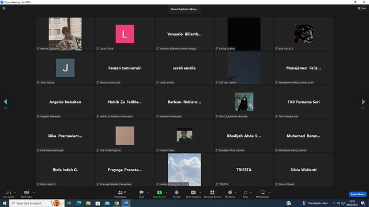
Task: Open Microsoft Store from the taskbar
Action: point(97,203)
